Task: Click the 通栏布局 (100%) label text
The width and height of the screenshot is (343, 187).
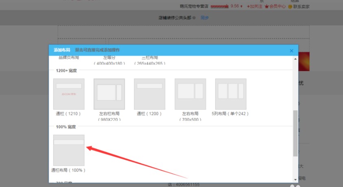Action: point(68,170)
